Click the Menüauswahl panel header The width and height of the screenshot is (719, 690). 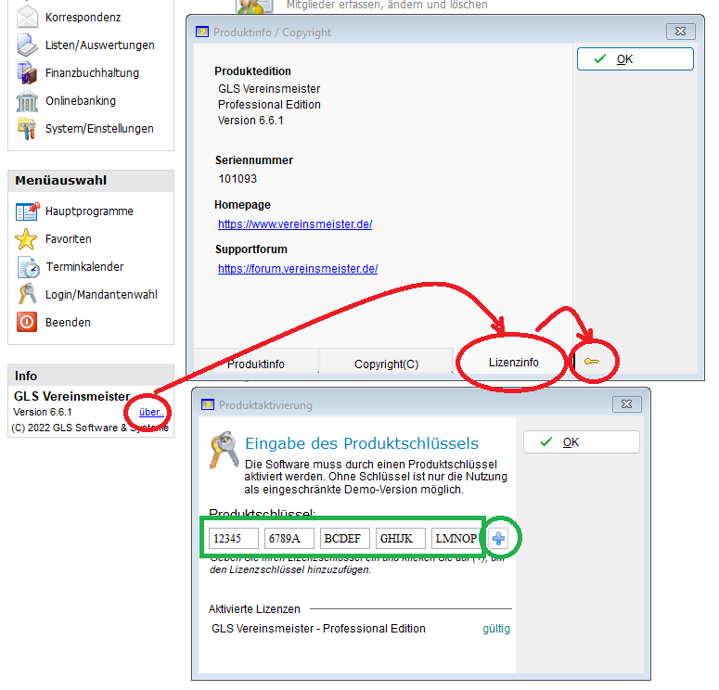[91, 181]
